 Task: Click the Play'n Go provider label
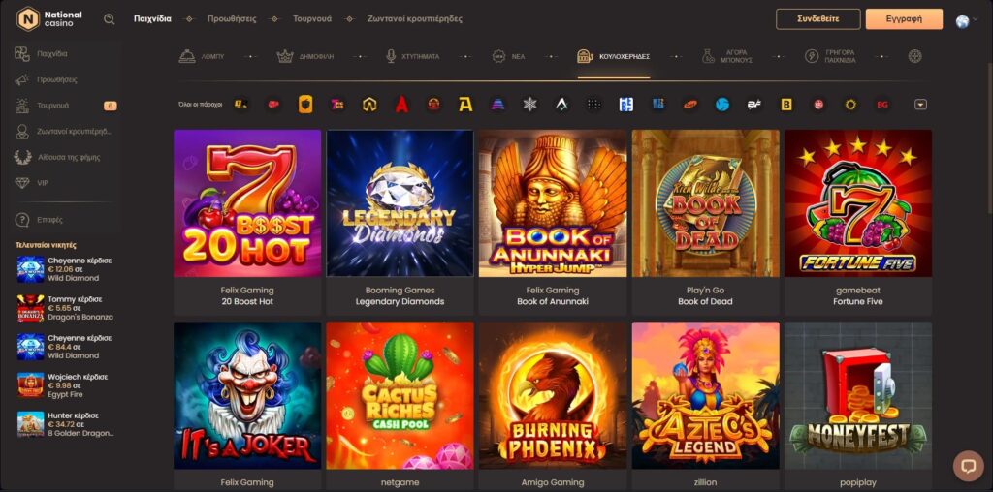pos(706,291)
